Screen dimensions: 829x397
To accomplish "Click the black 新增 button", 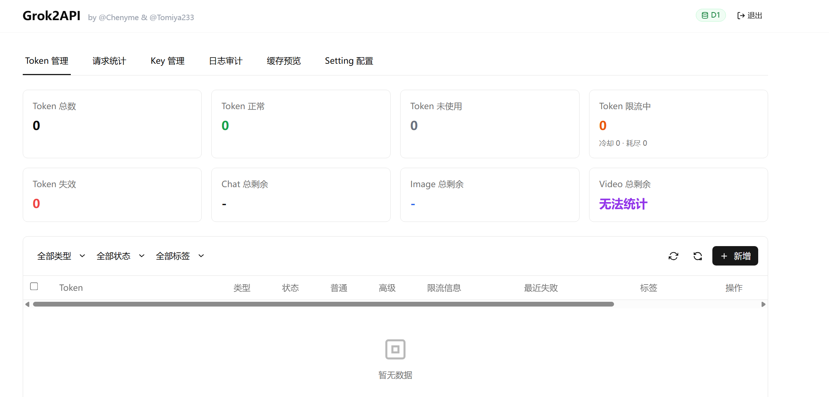I will [x=735, y=256].
